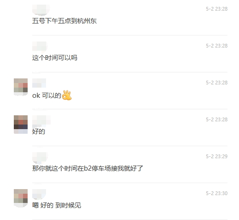Click the 'ok 可以的' message text

(47, 95)
